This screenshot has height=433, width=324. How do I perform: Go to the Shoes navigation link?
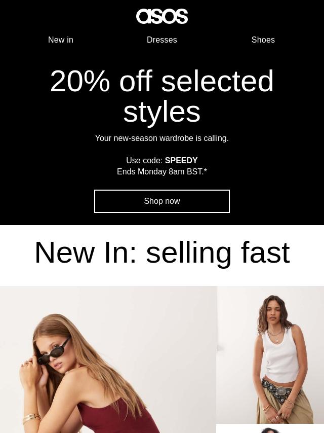pyautogui.click(x=263, y=40)
